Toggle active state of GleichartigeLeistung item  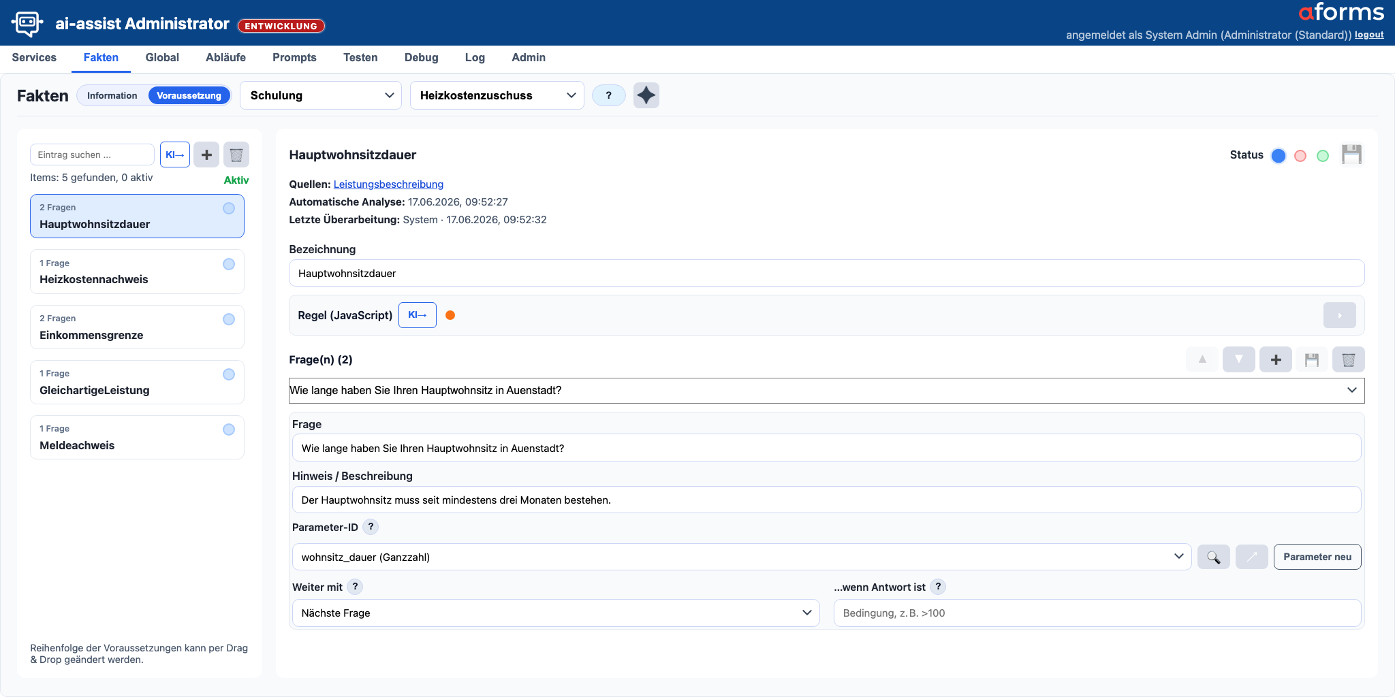229,374
